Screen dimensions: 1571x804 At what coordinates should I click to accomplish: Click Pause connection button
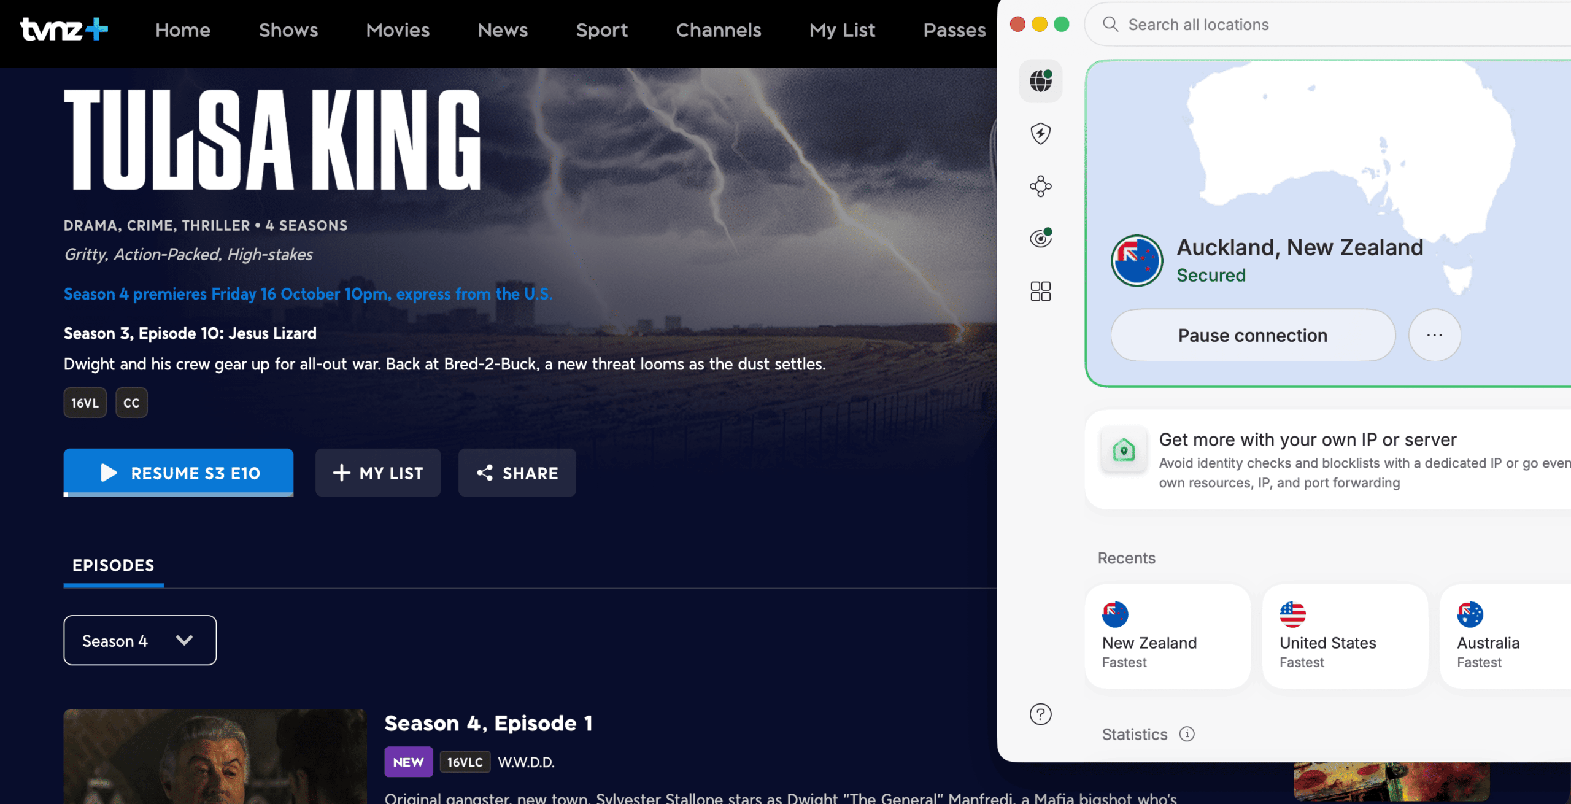coord(1253,335)
